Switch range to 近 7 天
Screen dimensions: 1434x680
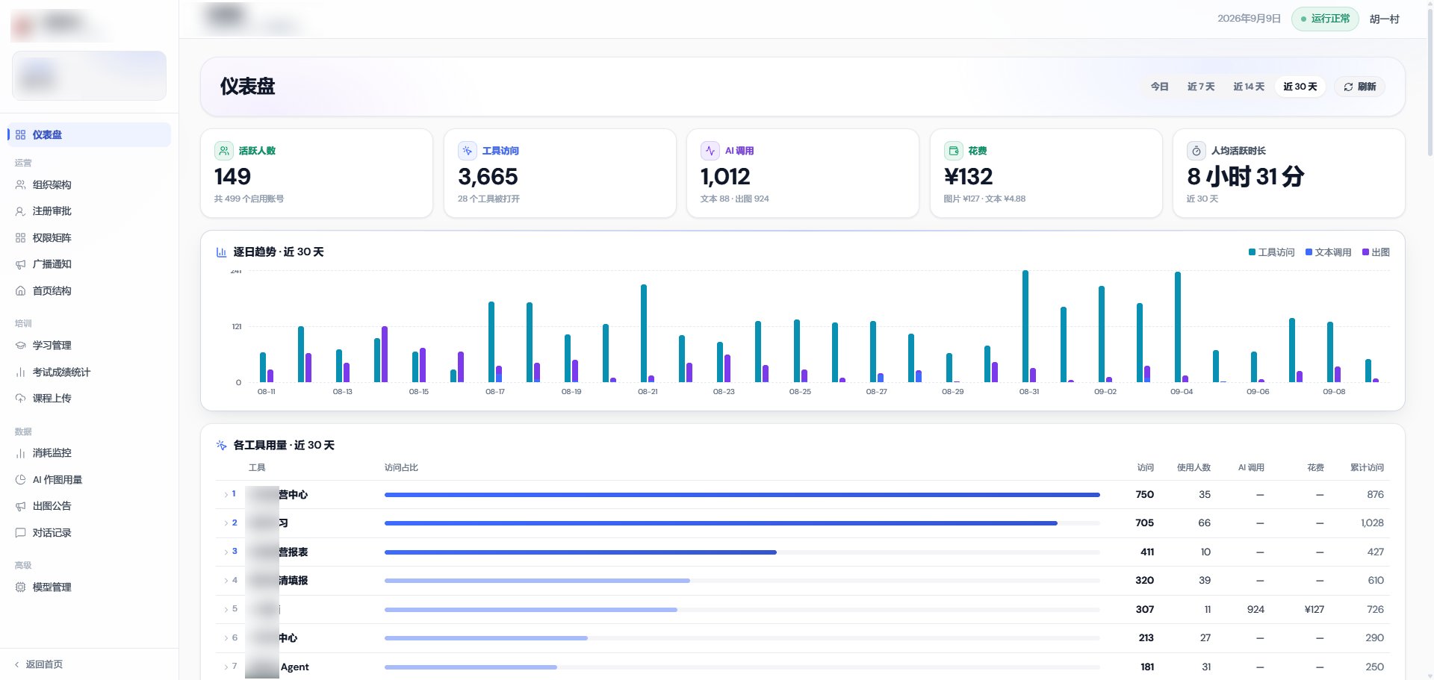point(1201,87)
